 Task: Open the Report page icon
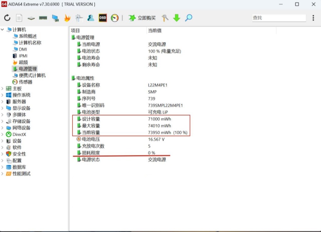point(19,18)
